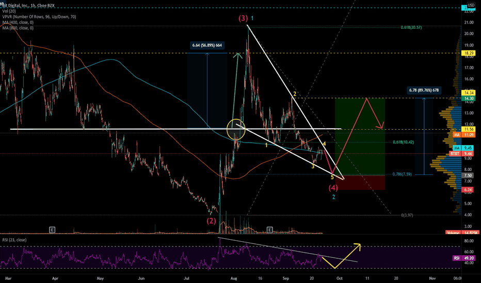Select the yellow arrow in the RSI pane
481x283 pixels.
coord(341,256)
